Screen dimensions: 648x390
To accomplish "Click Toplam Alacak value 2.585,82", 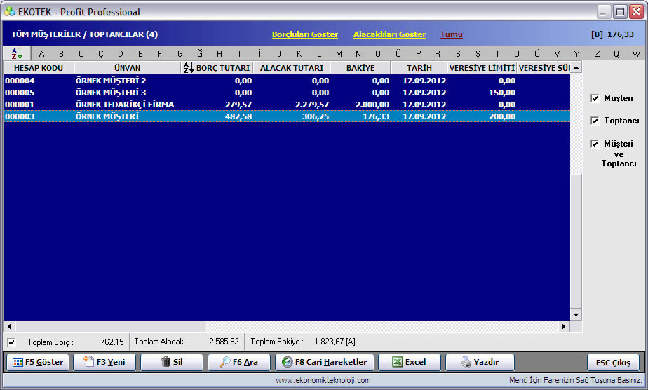I will pos(224,342).
